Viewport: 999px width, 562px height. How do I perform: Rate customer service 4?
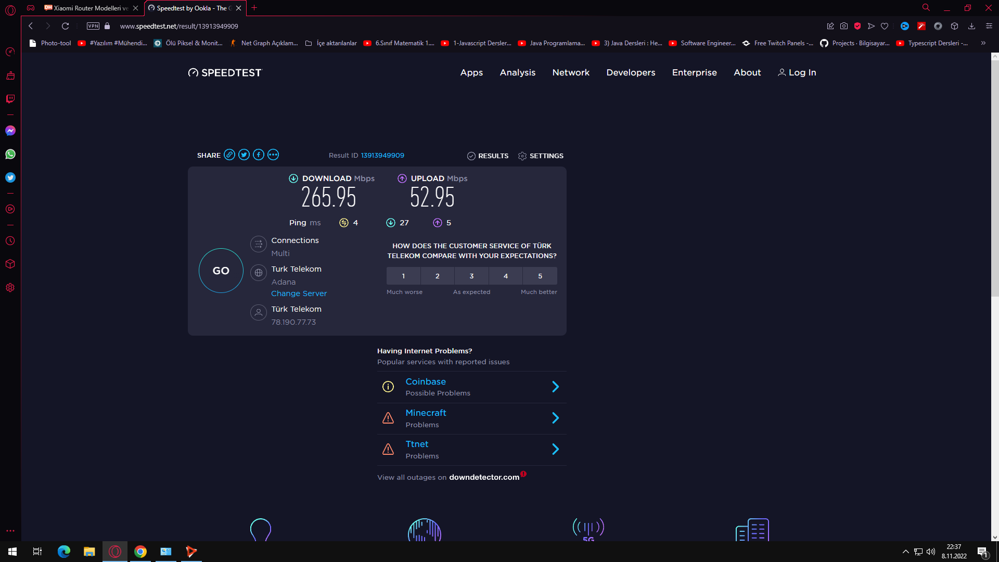tap(506, 276)
